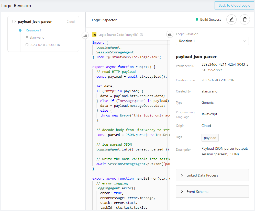The height and width of the screenshot is (211, 255).
Task: Open the Logic Revision dropdown
Action: (212, 41)
